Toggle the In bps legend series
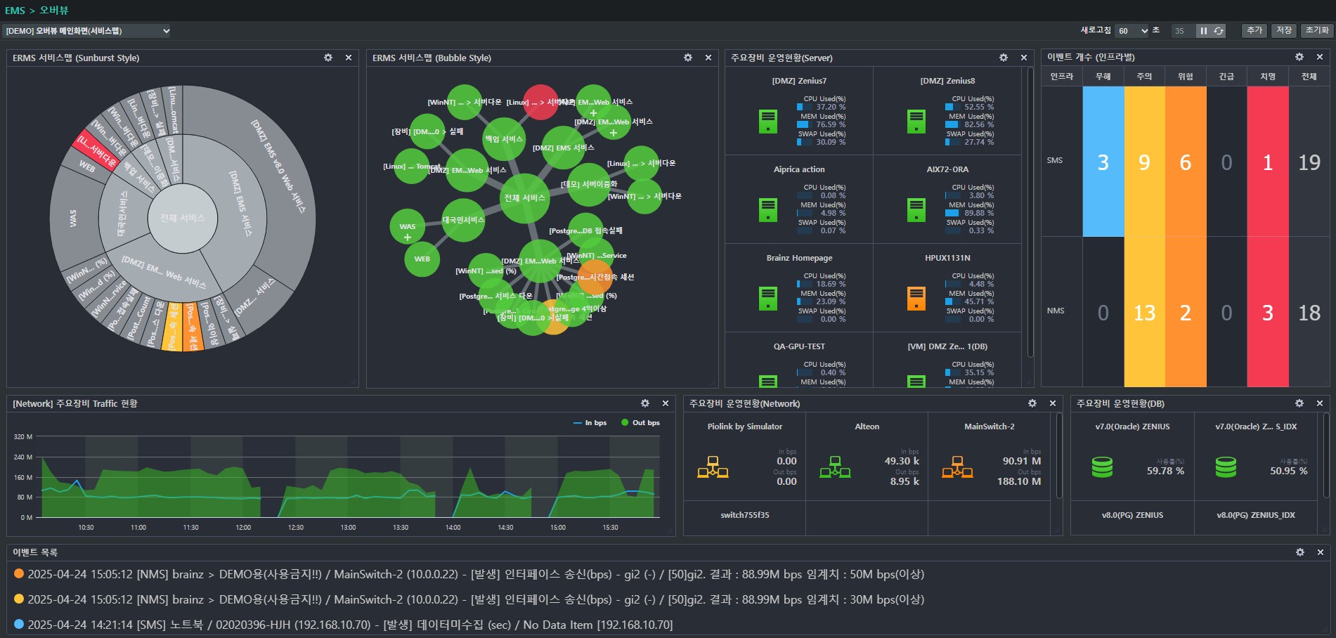The image size is (1336, 638). 590,422
